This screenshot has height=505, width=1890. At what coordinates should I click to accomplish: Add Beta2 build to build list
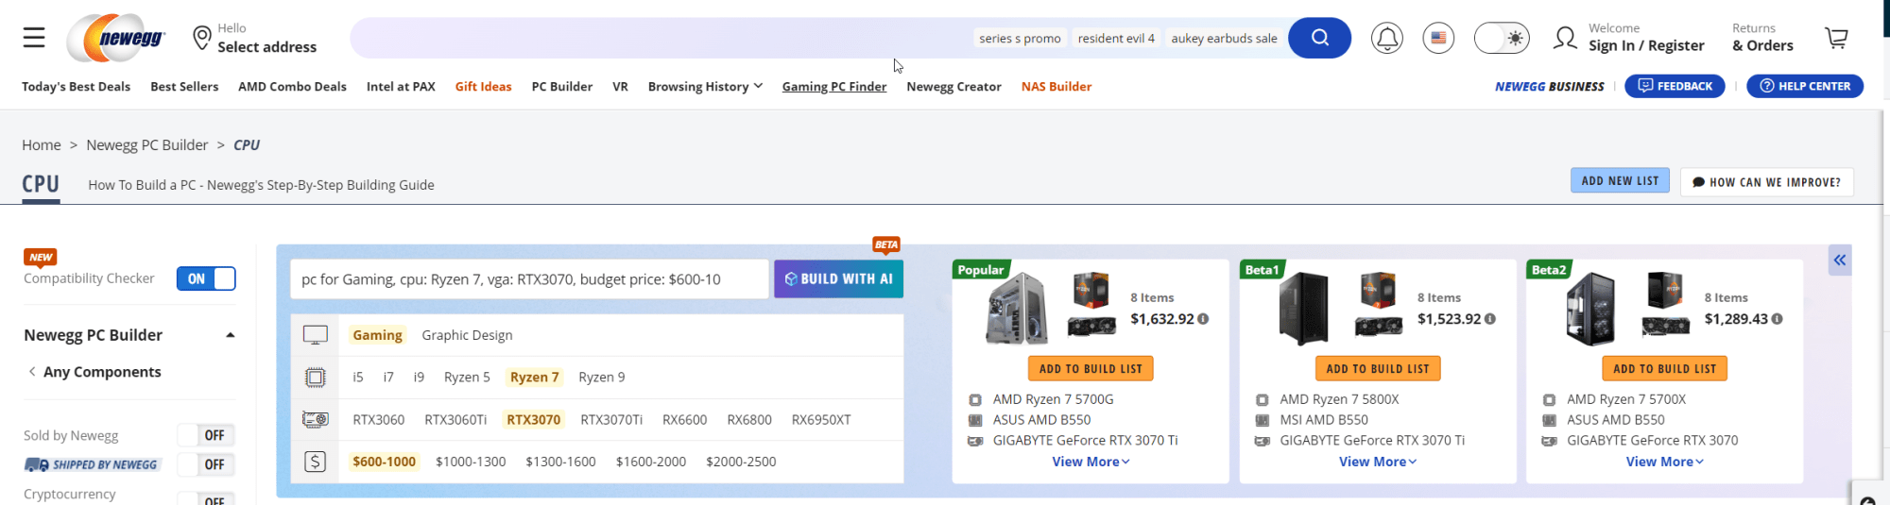(x=1664, y=368)
